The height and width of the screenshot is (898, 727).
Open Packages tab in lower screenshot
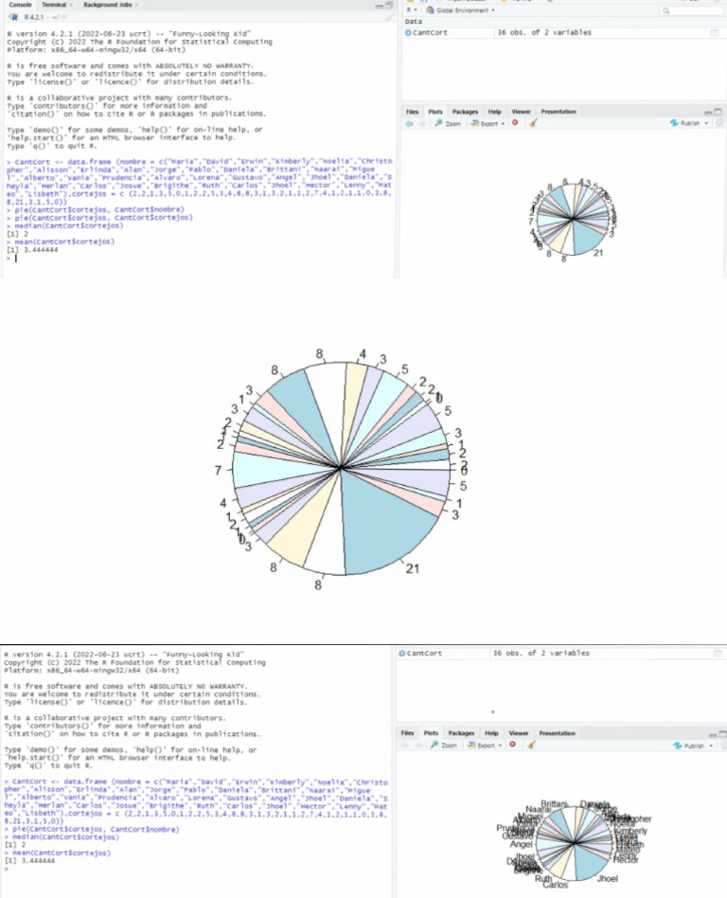(x=461, y=733)
